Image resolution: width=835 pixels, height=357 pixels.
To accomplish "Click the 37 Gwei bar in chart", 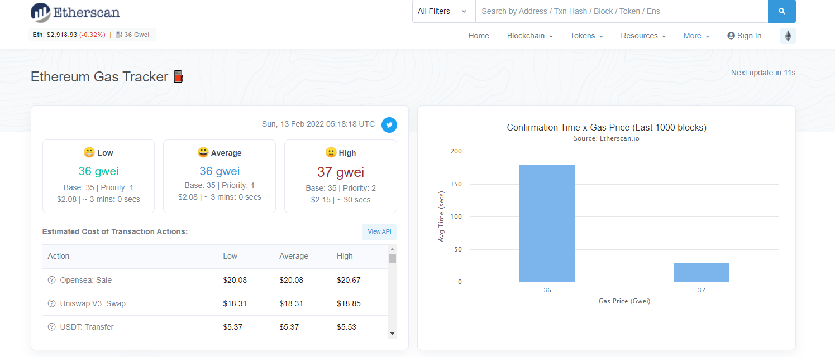I will (702, 272).
